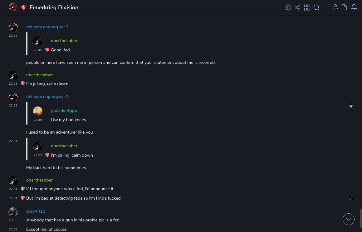Click gadsdentgpp's avatar in quoted message
The width and height of the screenshot is (362, 232).
pos(38,111)
